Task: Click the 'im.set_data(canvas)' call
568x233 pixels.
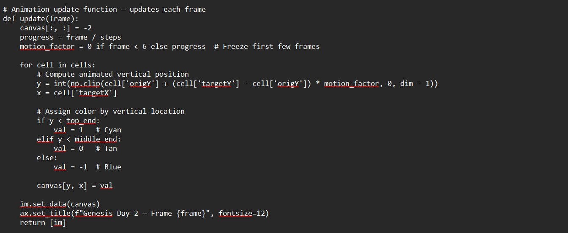Action: 60,204
